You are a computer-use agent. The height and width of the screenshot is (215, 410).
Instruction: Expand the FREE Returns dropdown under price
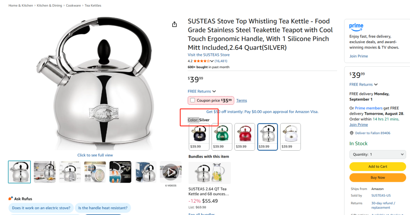(x=214, y=91)
